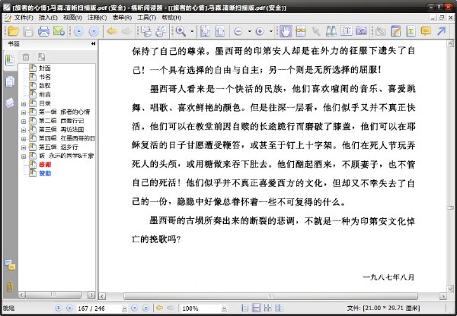Select the yellow comment Callout tool
Screen dimensions: 457x316
click(x=426, y=31)
